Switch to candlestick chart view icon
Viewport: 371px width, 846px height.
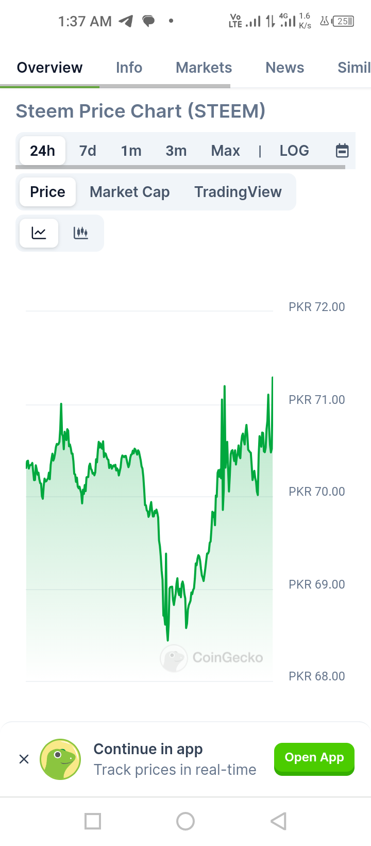(x=81, y=233)
